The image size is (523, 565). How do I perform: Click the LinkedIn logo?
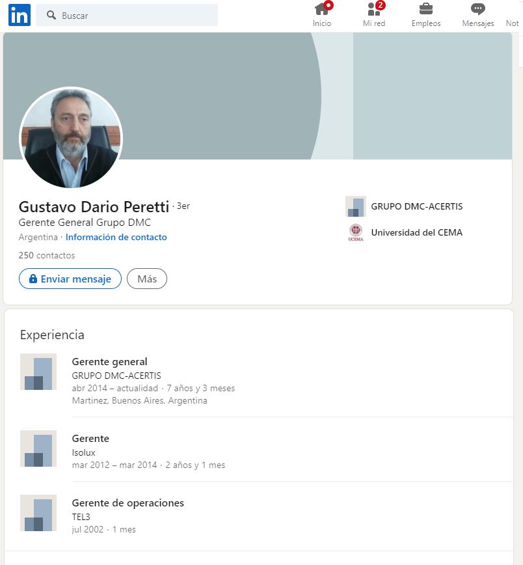point(19,15)
